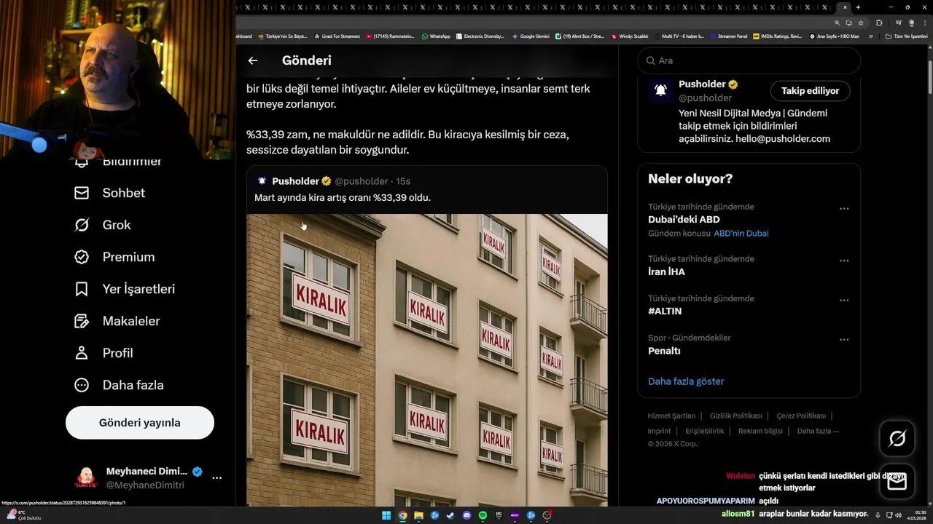Open the Meyhaneci Dimitri account avatar

coord(86,478)
